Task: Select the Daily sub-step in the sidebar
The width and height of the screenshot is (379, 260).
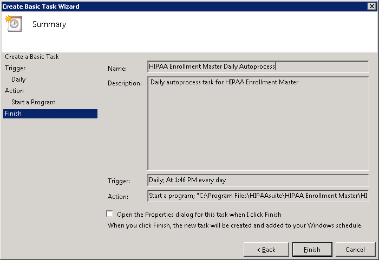Action: [18, 79]
